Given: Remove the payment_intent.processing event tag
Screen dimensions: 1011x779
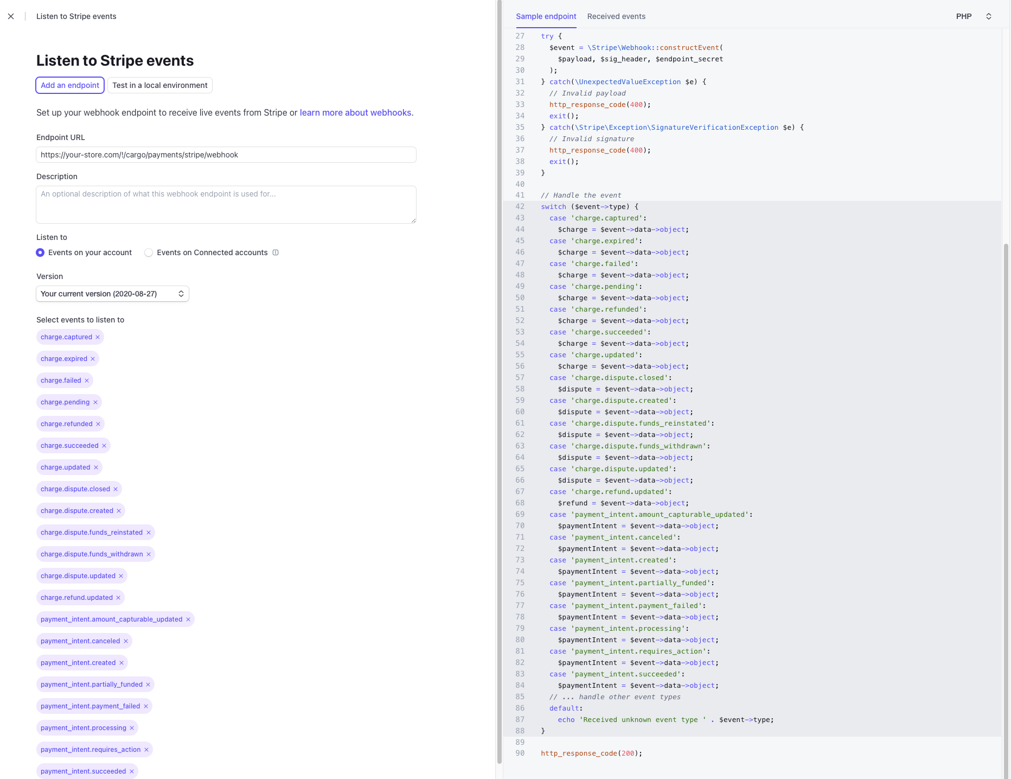Looking at the screenshot, I should pyautogui.click(x=132, y=728).
